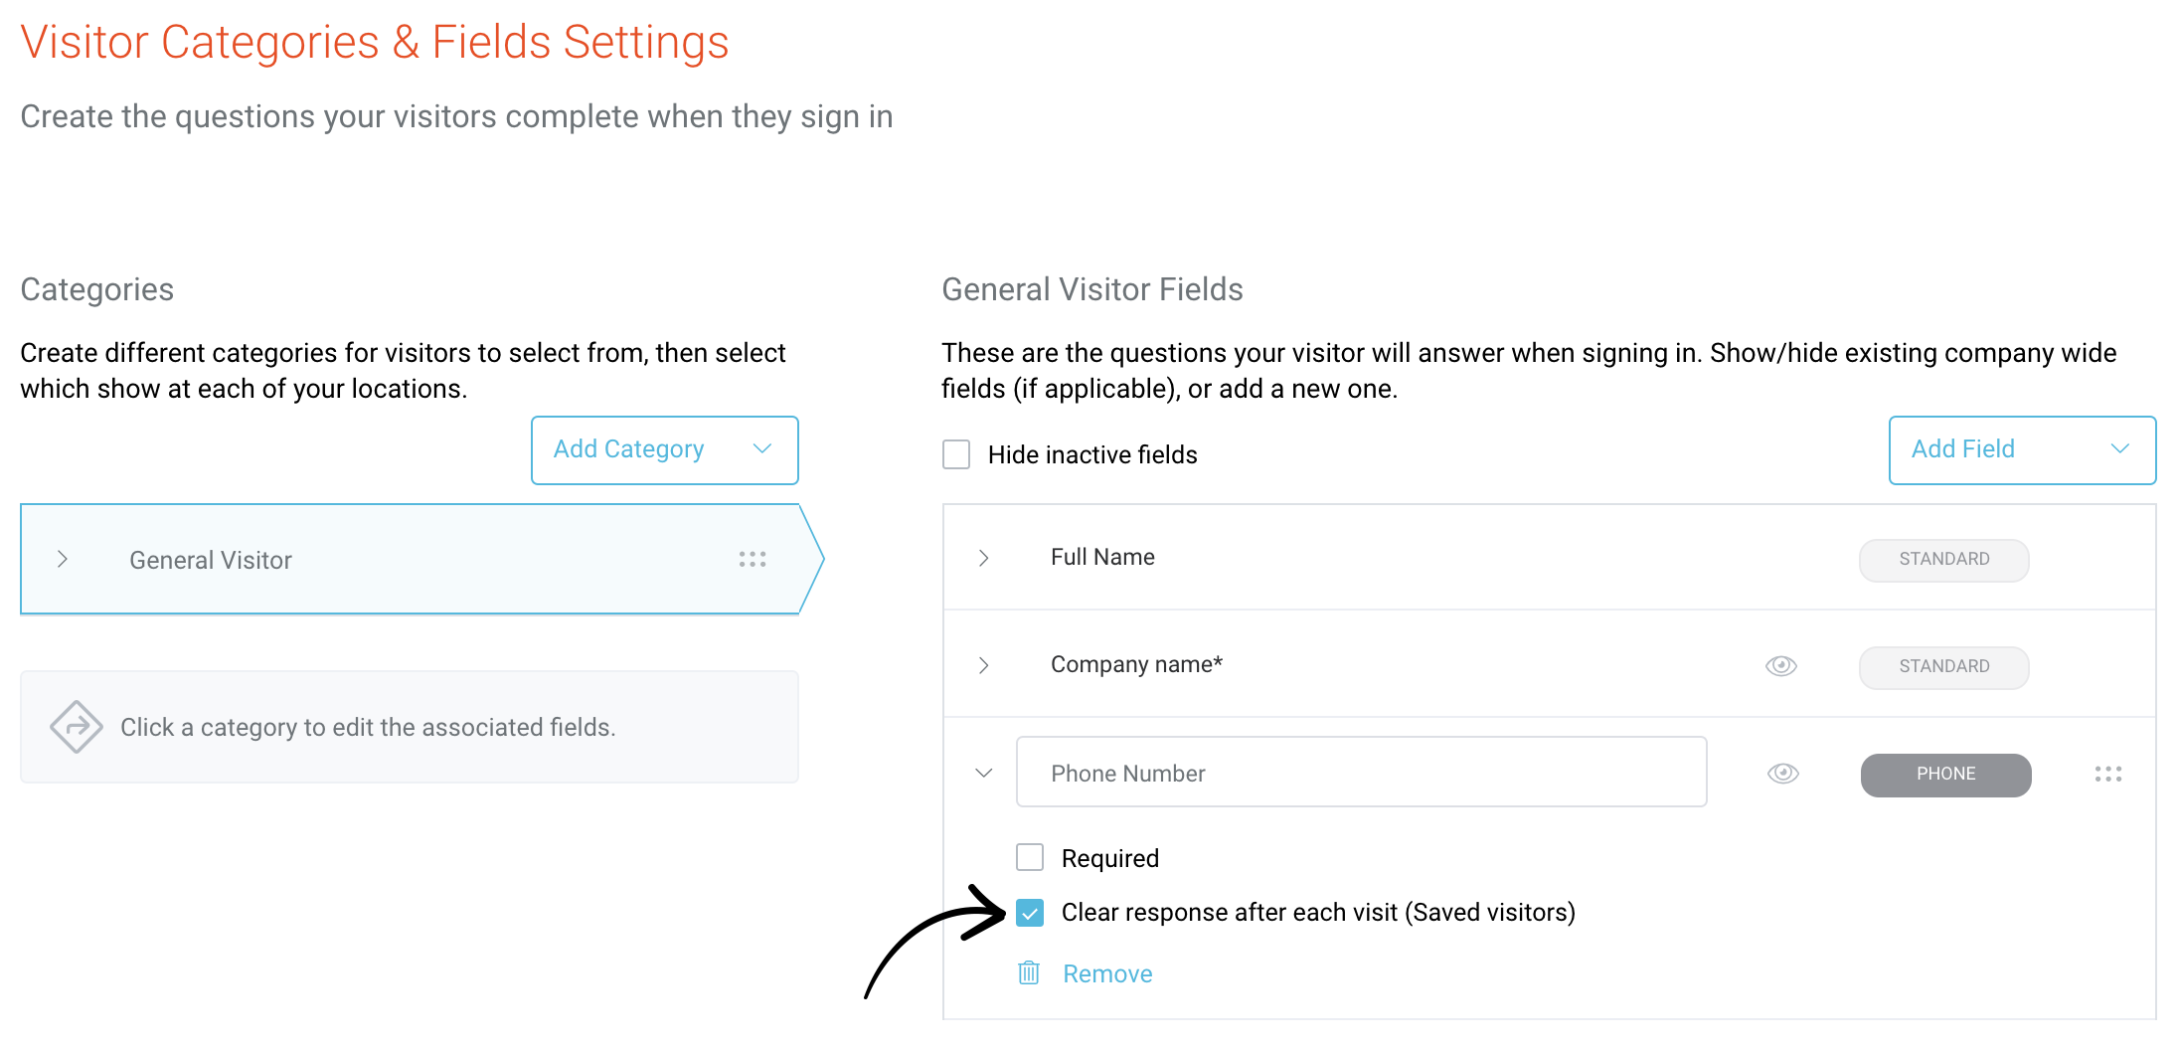
Task: Click the Phone Number name input field
Action: [x=1361, y=773]
